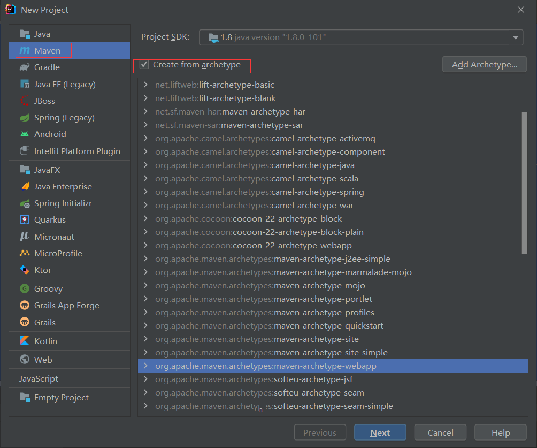Viewport: 537px width, 448px height.
Task: Select the Maven project type
Action: coord(70,51)
